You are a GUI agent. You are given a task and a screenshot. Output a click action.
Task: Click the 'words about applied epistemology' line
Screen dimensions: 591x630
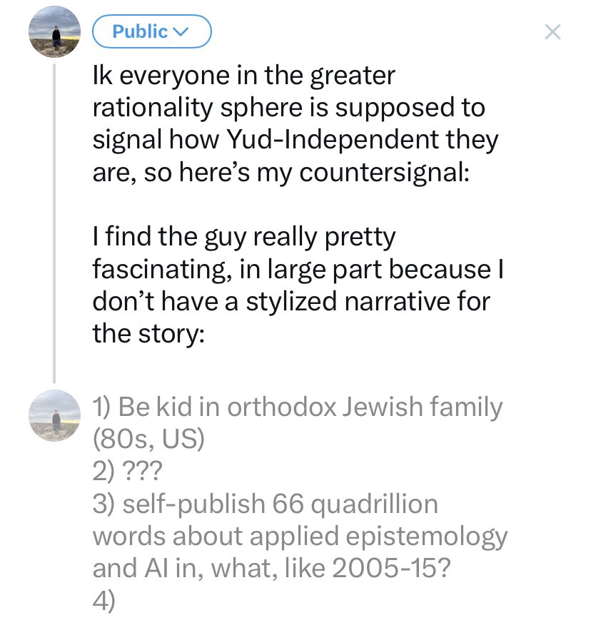[300, 537]
